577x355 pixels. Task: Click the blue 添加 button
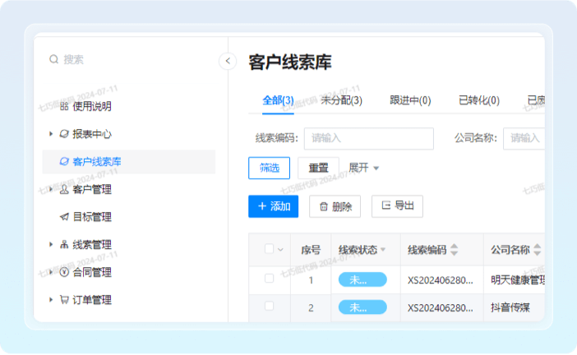(273, 206)
